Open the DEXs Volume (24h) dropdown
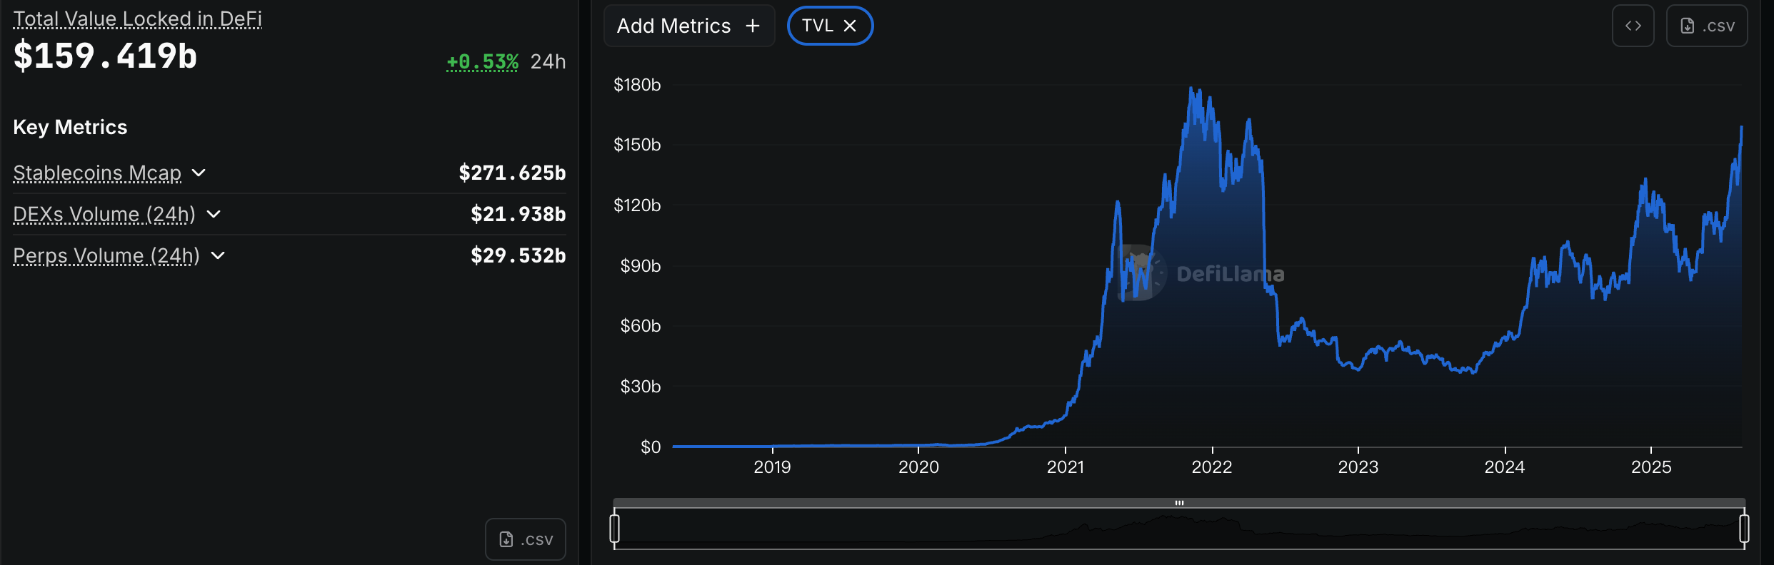The image size is (1774, 565). pos(214,214)
